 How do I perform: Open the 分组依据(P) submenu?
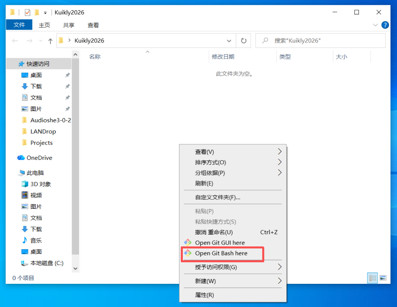(232, 173)
